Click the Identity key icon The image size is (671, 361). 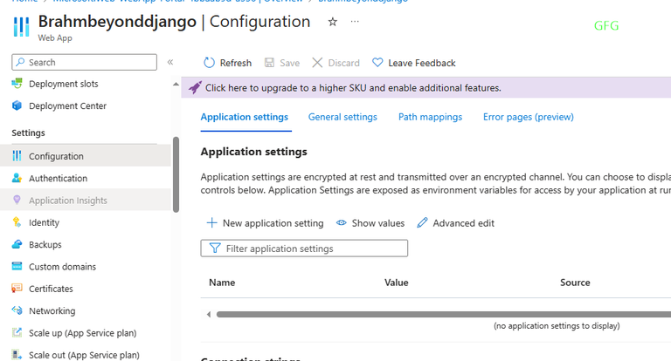pos(17,222)
